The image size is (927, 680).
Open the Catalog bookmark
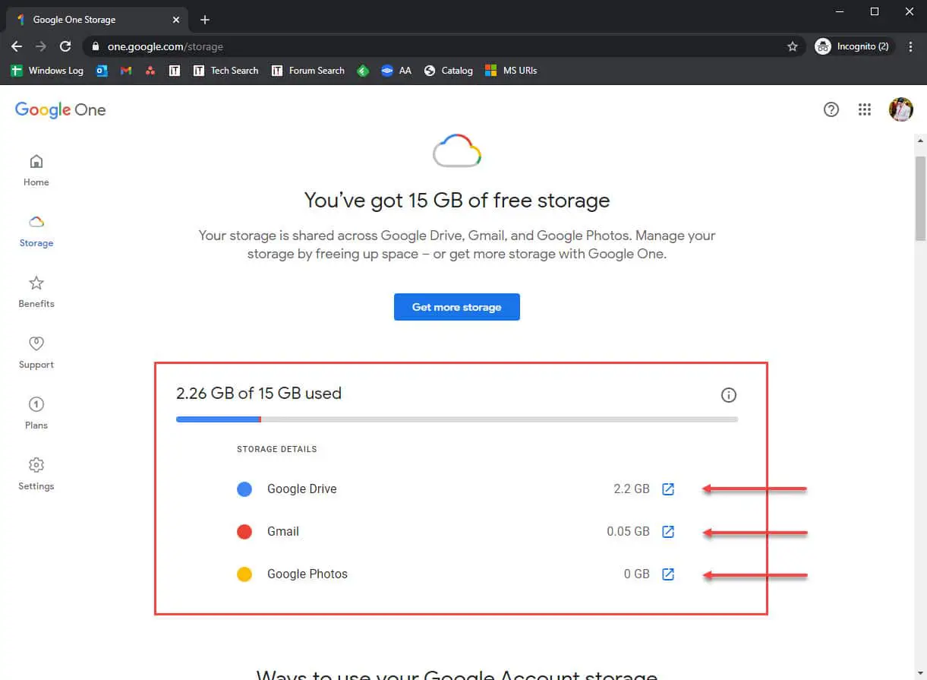(x=448, y=71)
